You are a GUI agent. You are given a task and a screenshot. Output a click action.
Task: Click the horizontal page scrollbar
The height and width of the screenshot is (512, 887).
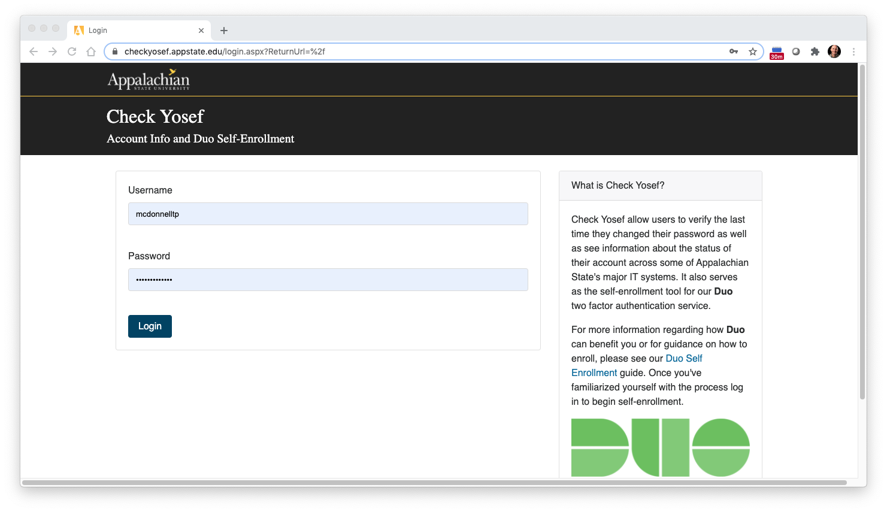434,483
